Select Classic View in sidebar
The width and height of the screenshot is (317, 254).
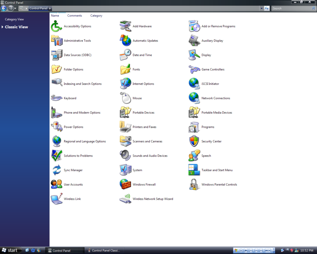(x=16, y=27)
